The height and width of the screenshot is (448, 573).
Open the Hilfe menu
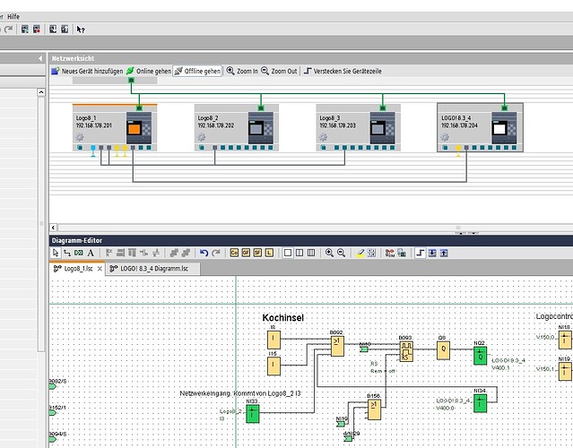13,16
